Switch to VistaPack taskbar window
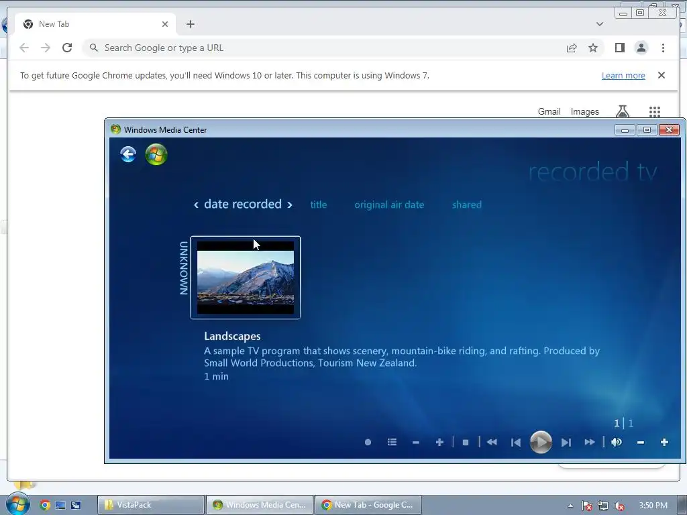This screenshot has width=687, height=515. [151, 505]
